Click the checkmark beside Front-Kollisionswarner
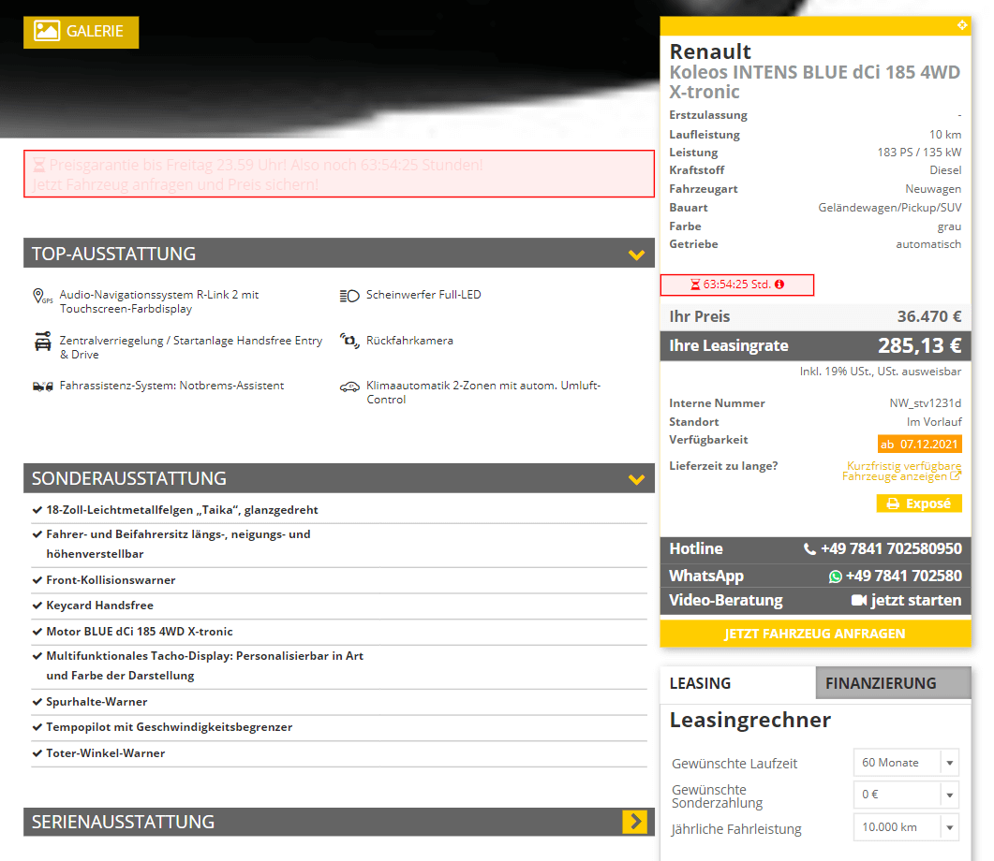Viewport: 994px width, 861px height. tap(37, 580)
